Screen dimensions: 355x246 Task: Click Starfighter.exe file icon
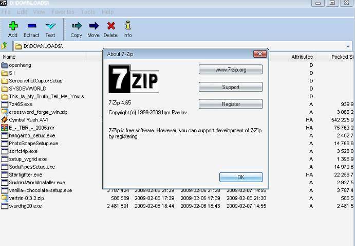pos(5,175)
